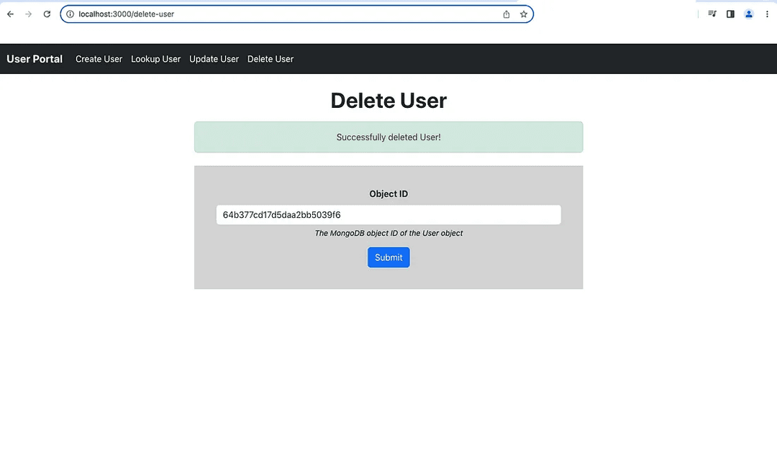Switch to Update User page
The height and width of the screenshot is (450, 777).
click(214, 59)
